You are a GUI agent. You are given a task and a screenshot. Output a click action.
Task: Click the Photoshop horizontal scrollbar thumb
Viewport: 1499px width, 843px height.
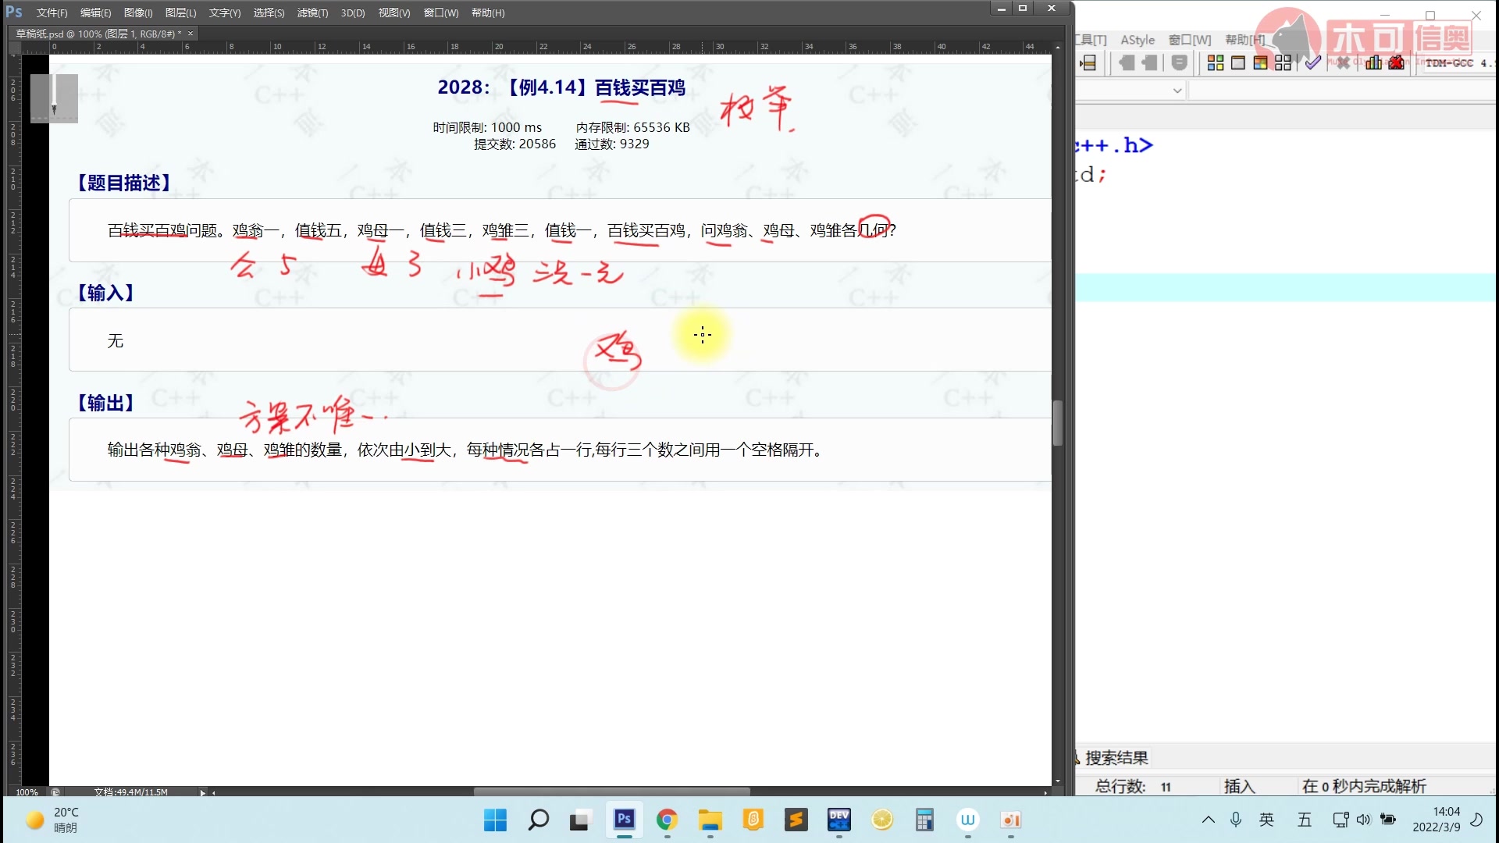(x=611, y=791)
